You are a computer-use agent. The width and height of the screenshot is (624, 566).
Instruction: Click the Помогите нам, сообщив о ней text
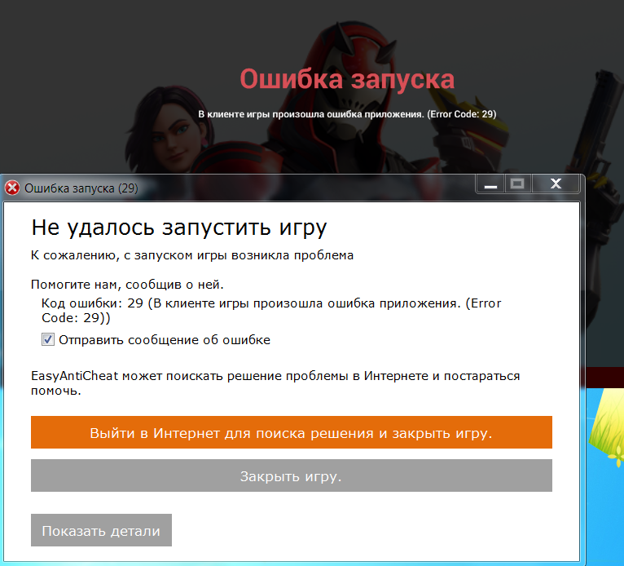(x=126, y=285)
